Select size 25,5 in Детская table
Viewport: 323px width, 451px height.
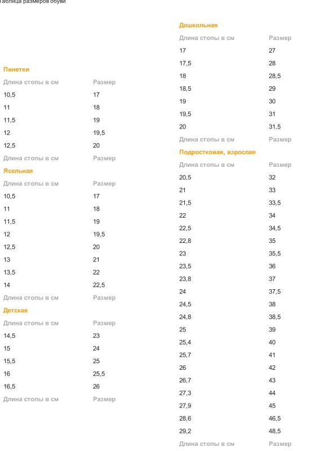pyautogui.click(x=99, y=374)
